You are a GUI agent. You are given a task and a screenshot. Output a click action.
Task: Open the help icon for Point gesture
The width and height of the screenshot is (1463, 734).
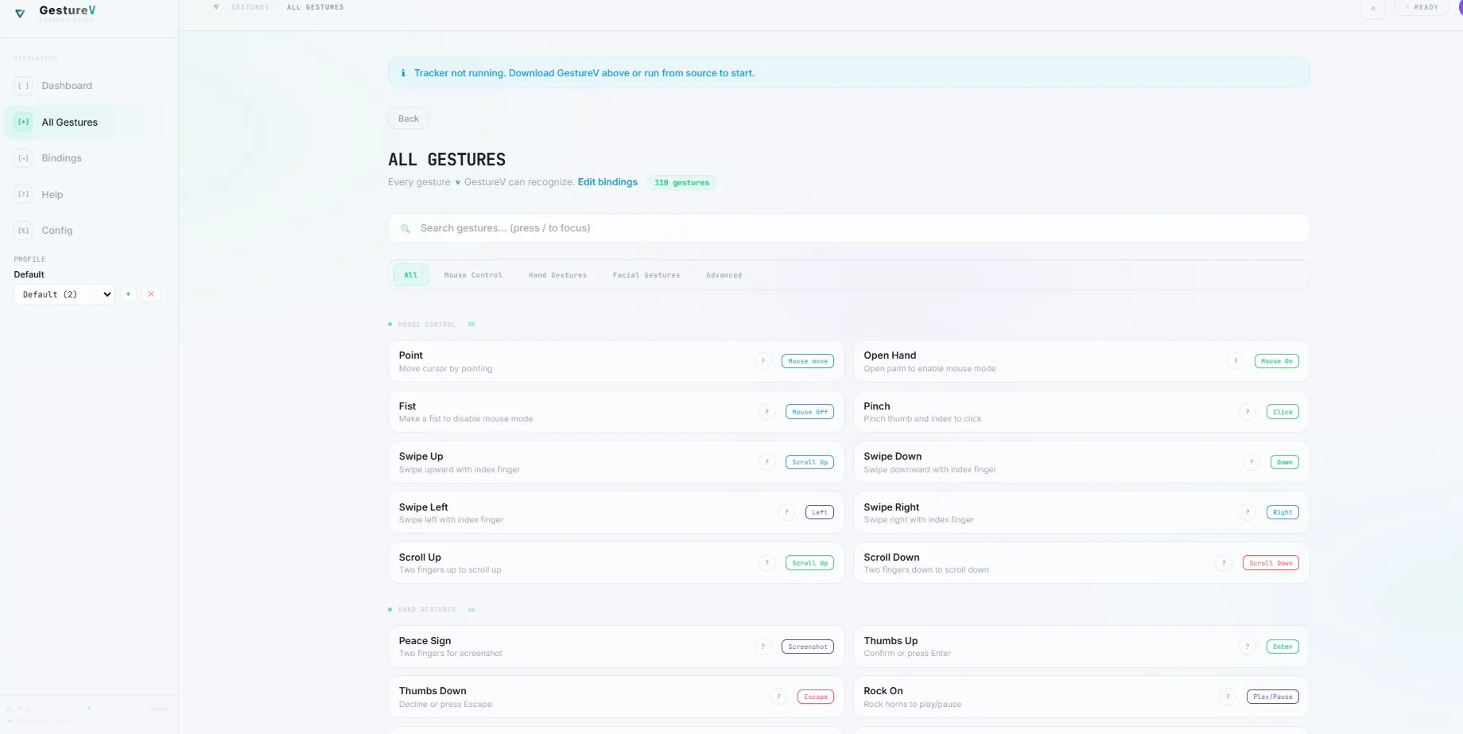click(x=763, y=361)
